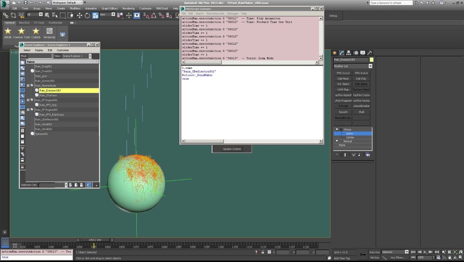Open the Motion command panel tab
The height and width of the screenshot is (262, 464).
click(x=356, y=53)
